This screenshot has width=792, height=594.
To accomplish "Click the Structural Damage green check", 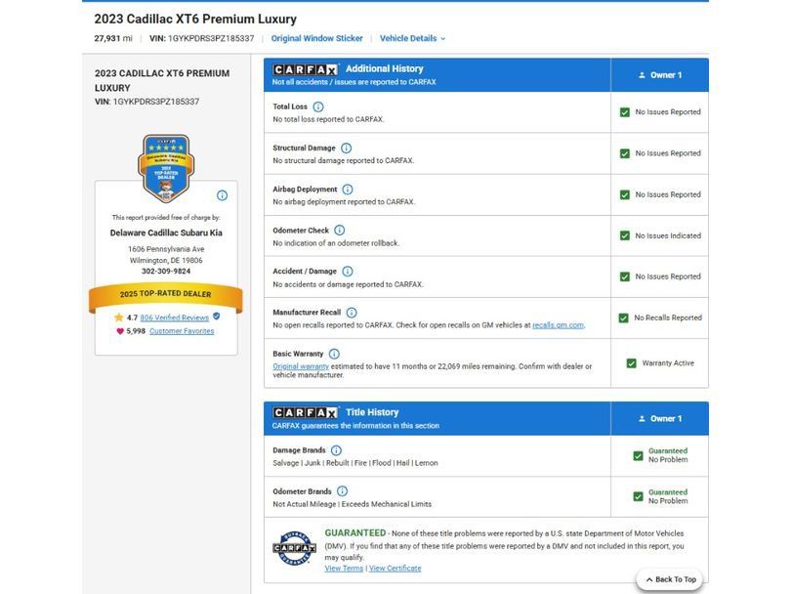I will 625,153.
